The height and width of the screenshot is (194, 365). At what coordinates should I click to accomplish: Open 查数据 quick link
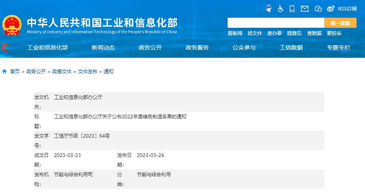(314, 33)
